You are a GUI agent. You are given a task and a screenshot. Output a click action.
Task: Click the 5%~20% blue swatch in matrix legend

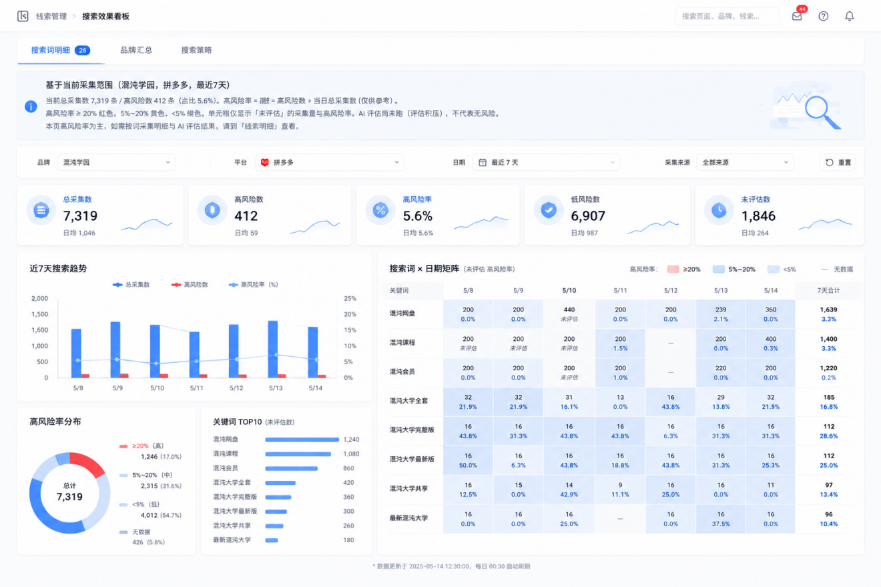(x=719, y=269)
